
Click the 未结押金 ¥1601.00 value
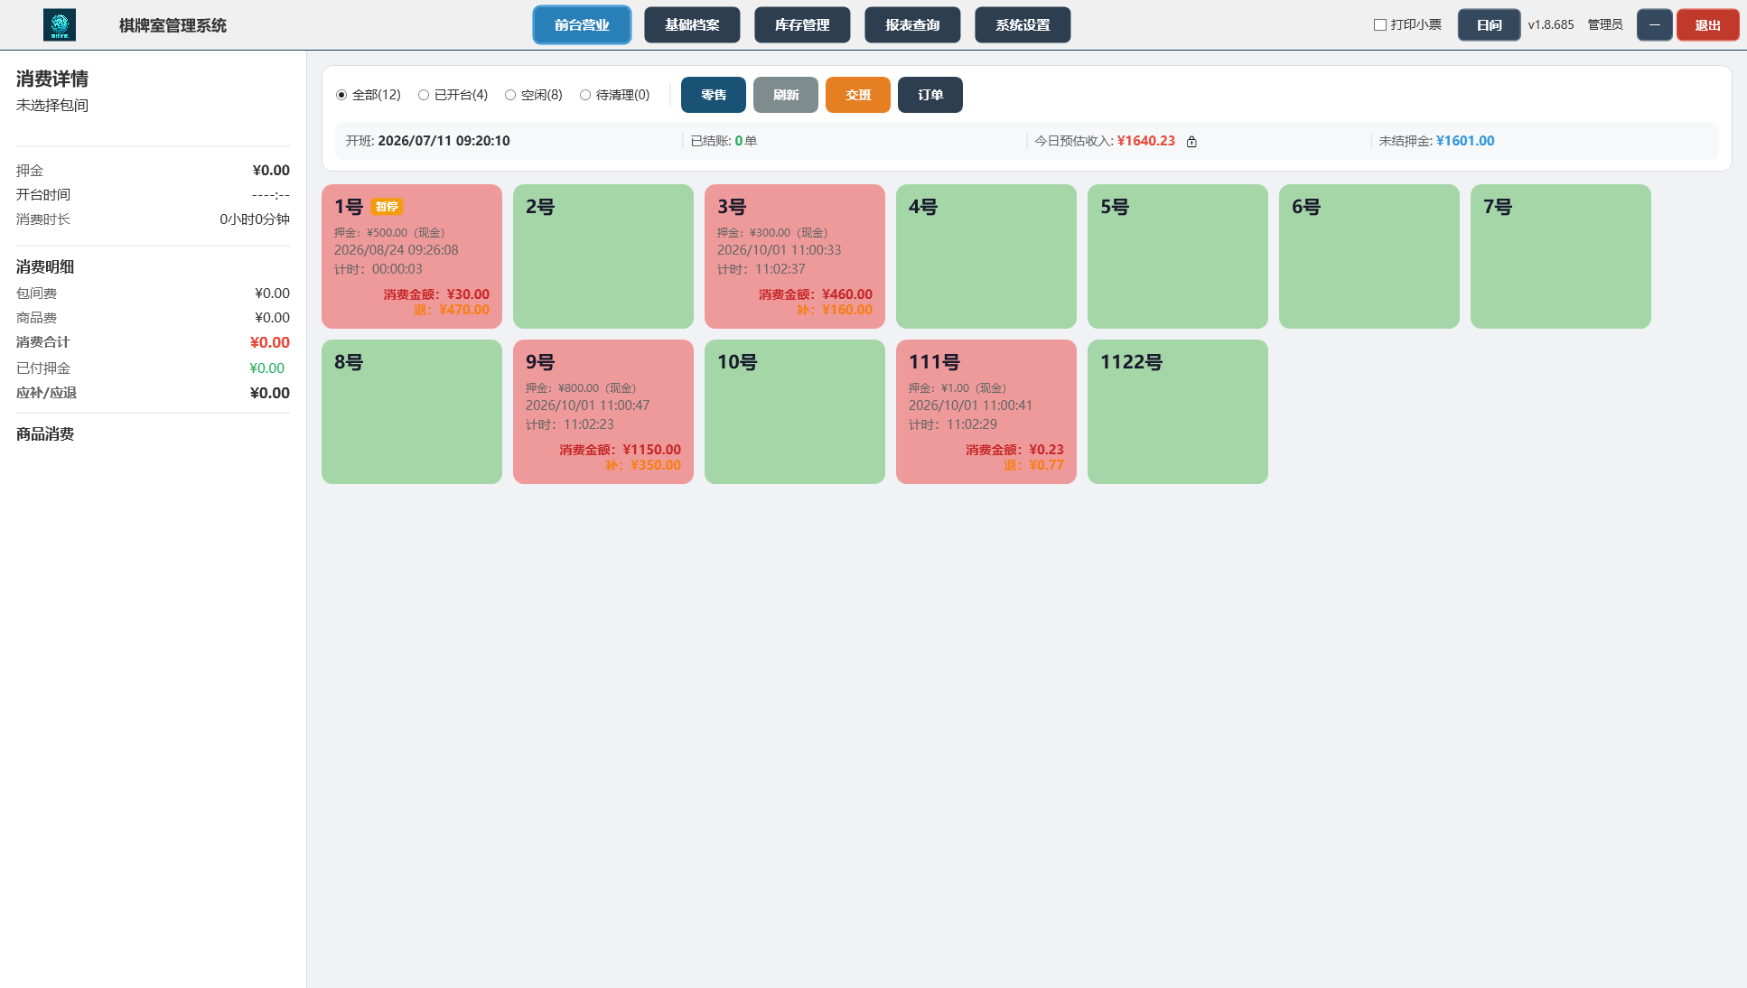click(1465, 141)
